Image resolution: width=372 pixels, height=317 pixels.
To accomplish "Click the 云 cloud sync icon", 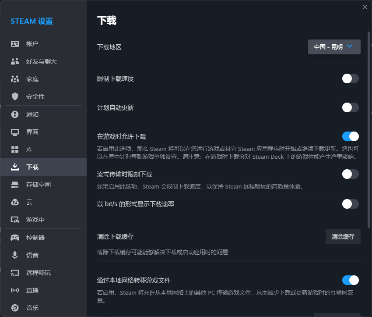I will 15,202.
